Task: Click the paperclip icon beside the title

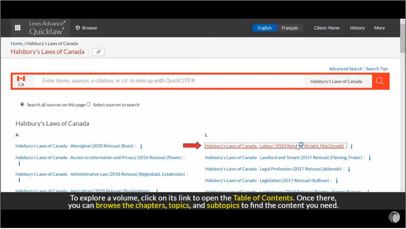Action: tap(99, 52)
